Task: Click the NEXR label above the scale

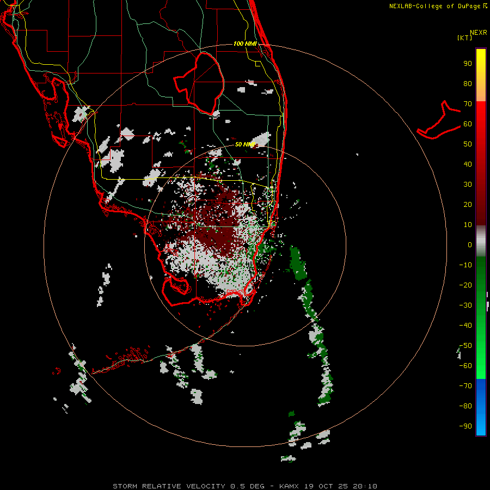Action: tap(479, 33)
